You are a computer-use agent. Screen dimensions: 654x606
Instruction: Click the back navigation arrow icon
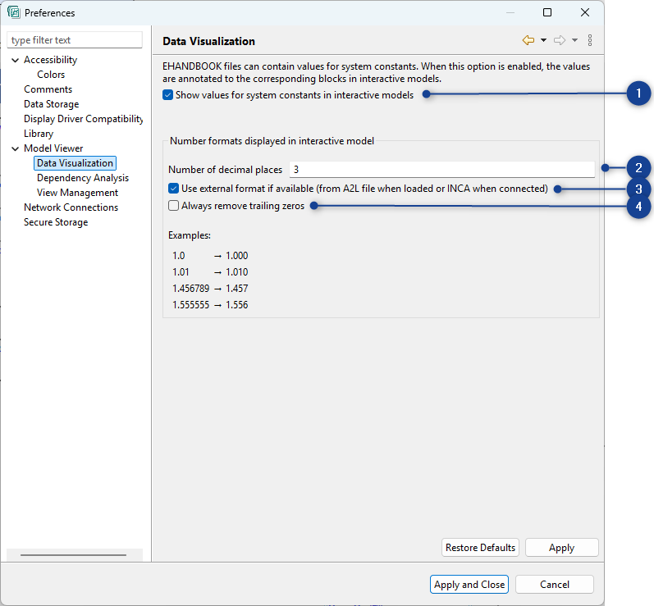528,40
